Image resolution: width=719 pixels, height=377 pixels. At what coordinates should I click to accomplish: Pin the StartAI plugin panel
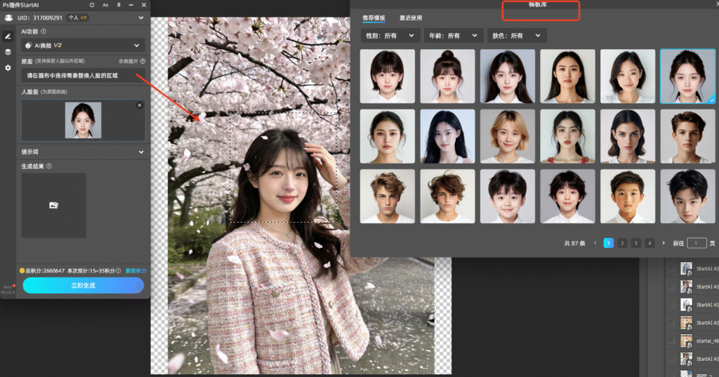point(118,5)
